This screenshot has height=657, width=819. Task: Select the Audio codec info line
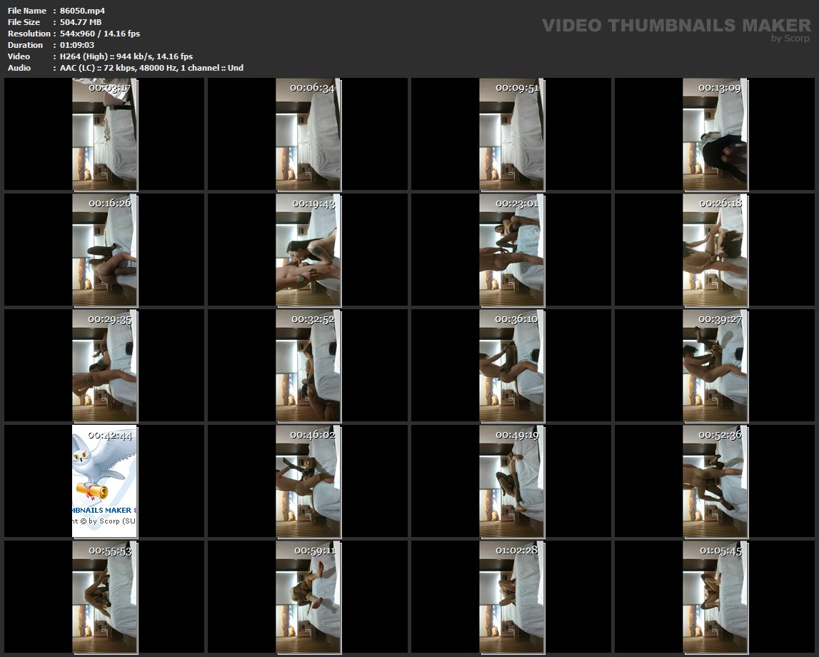[151, 68]
